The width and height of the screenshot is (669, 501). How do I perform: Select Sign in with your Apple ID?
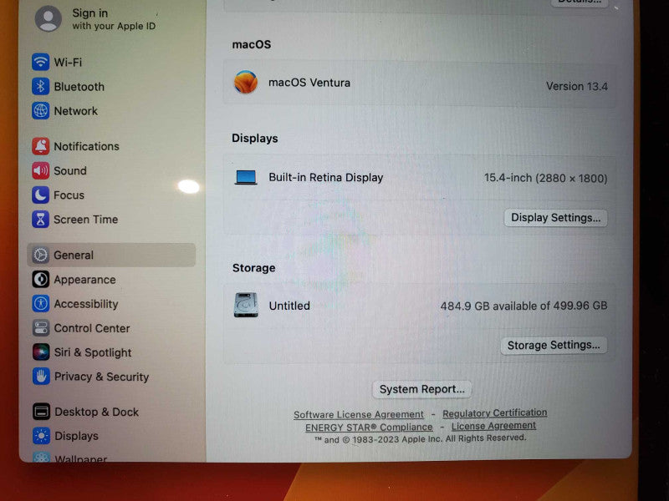click(114, 19)
